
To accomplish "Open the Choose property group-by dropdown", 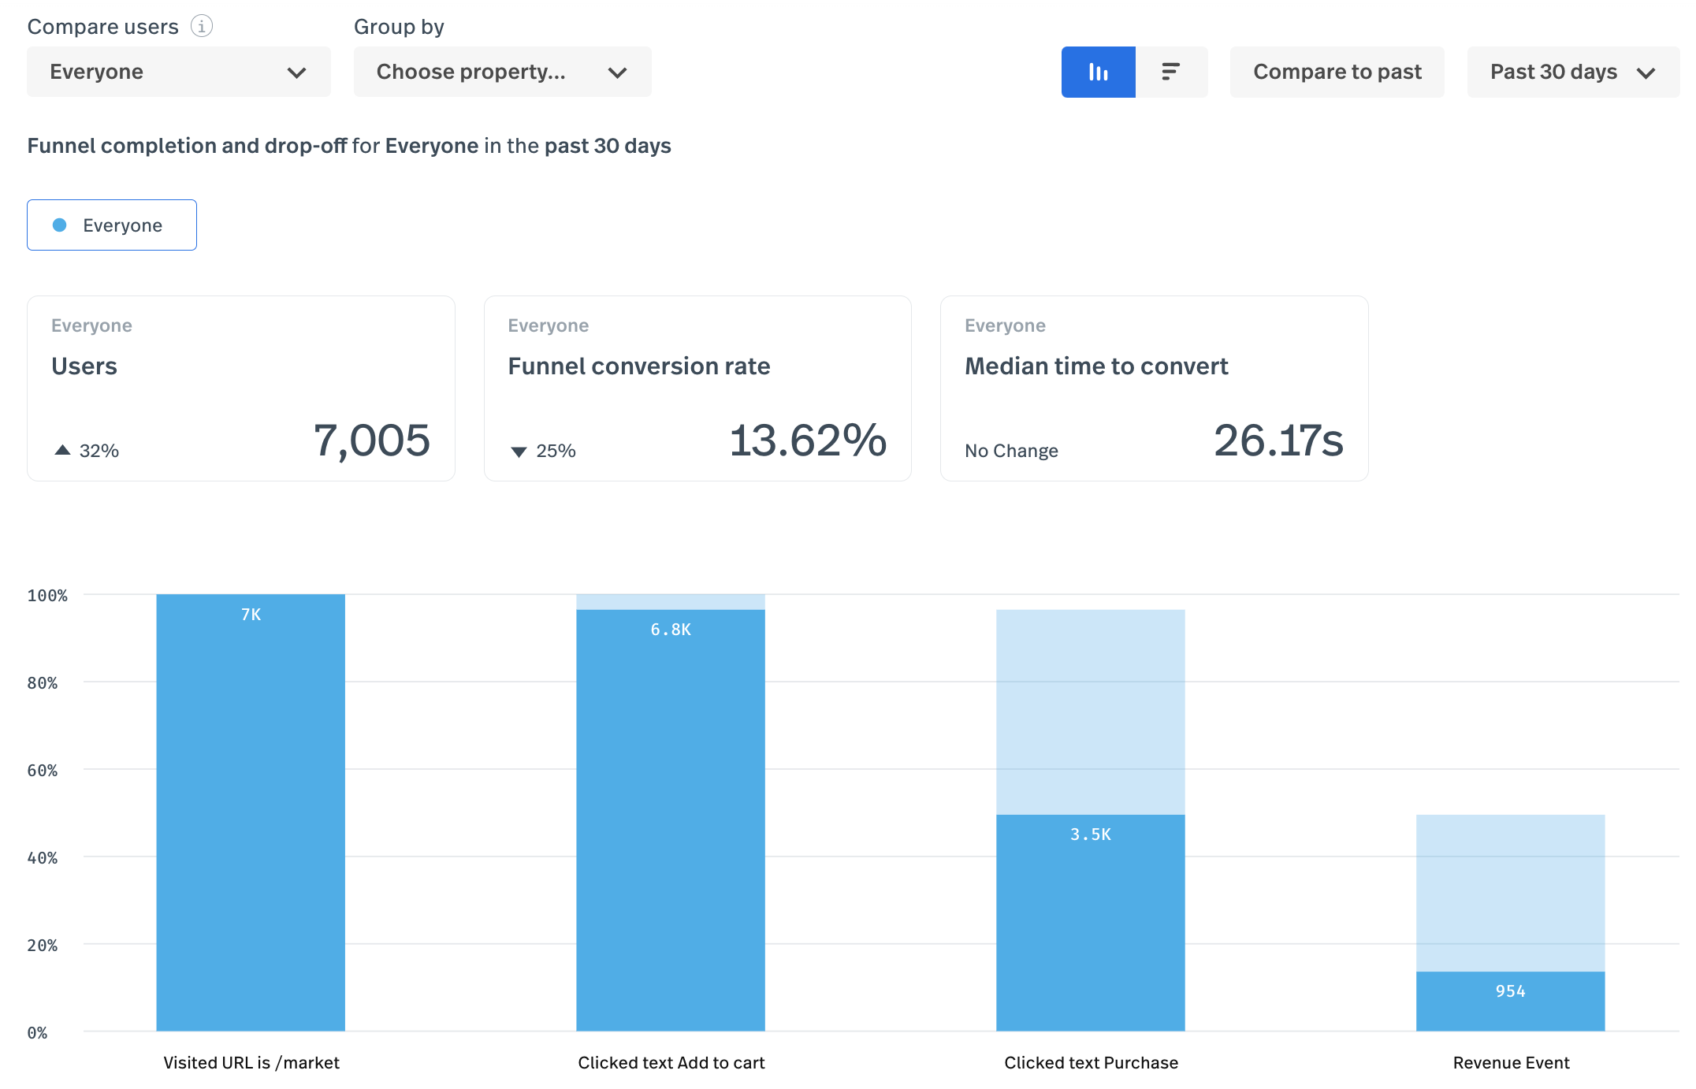I will point(502,72).
